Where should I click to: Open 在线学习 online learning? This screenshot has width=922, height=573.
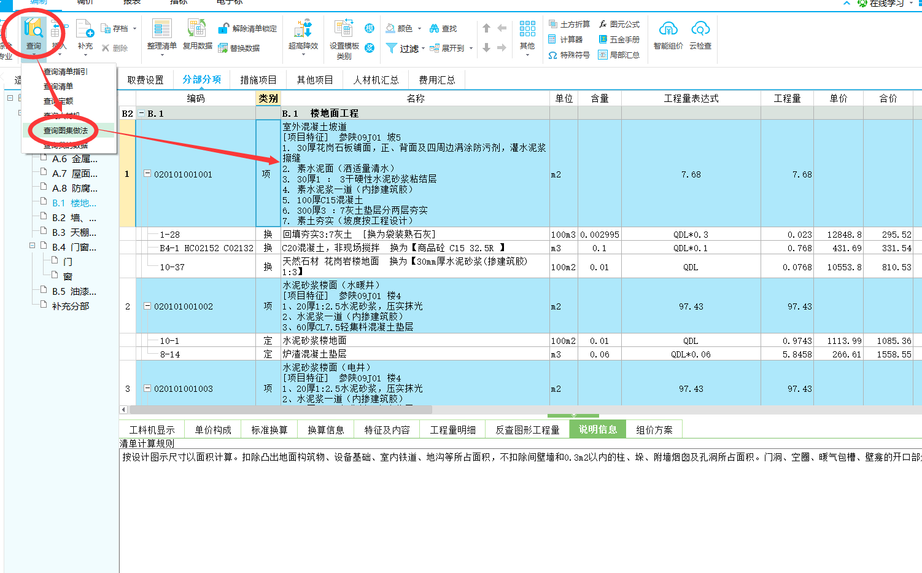coord(881,3)
